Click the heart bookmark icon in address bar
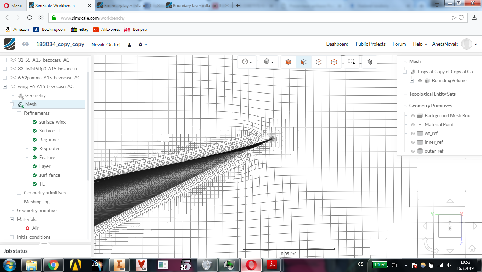The width and height of the screenshot is (482, 272). (x=461, y=18)
